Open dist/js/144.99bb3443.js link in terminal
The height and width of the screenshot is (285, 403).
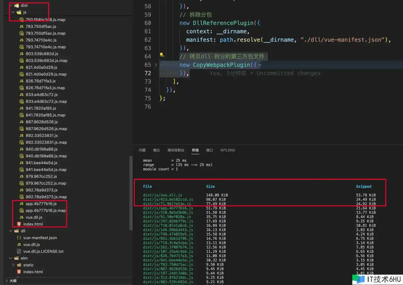pos(168,230)
